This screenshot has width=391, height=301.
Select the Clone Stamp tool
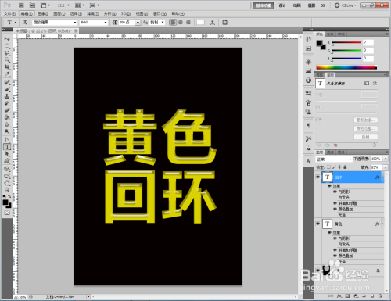point(7,96)
